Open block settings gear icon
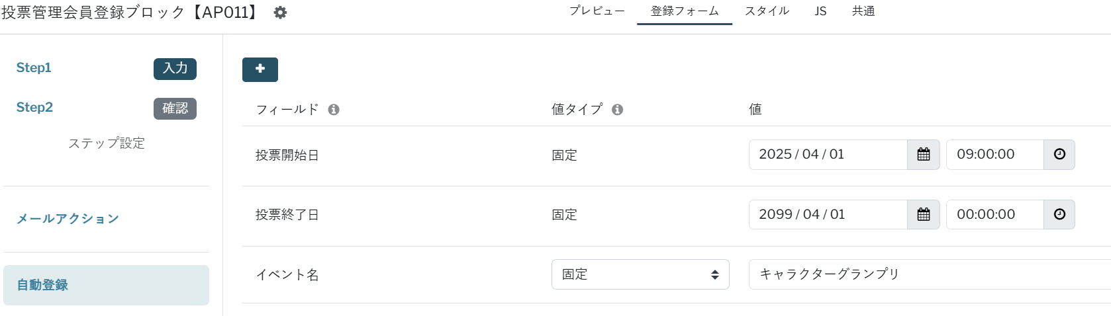Viewport: 1111px width, 316px height. (x=280, y=13)
